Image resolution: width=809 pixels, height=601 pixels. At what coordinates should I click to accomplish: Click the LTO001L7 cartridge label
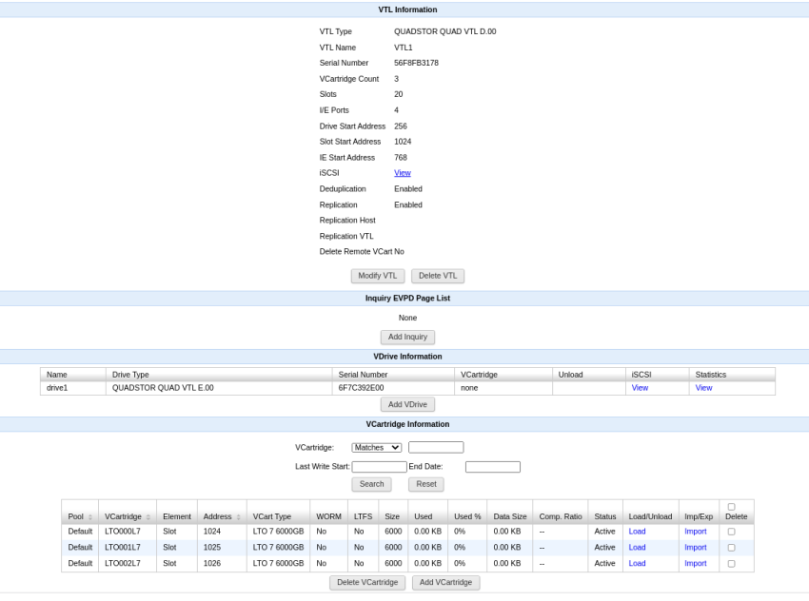122,548
